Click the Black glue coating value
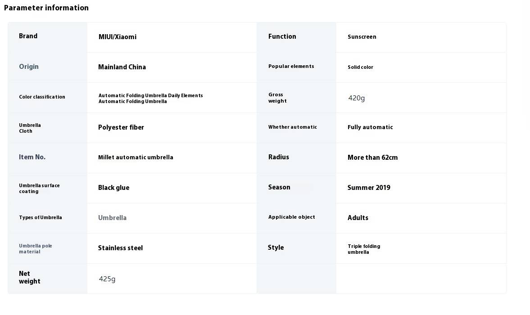 click(x=113, y=188)
